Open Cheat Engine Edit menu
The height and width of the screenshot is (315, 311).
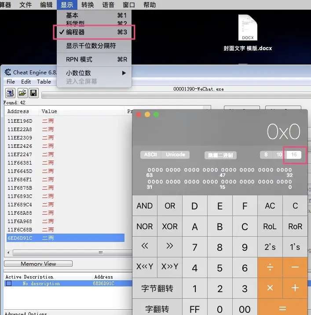click(26, 82)
